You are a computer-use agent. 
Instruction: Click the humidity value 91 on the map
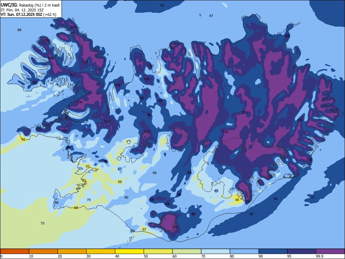pos(313,197)
